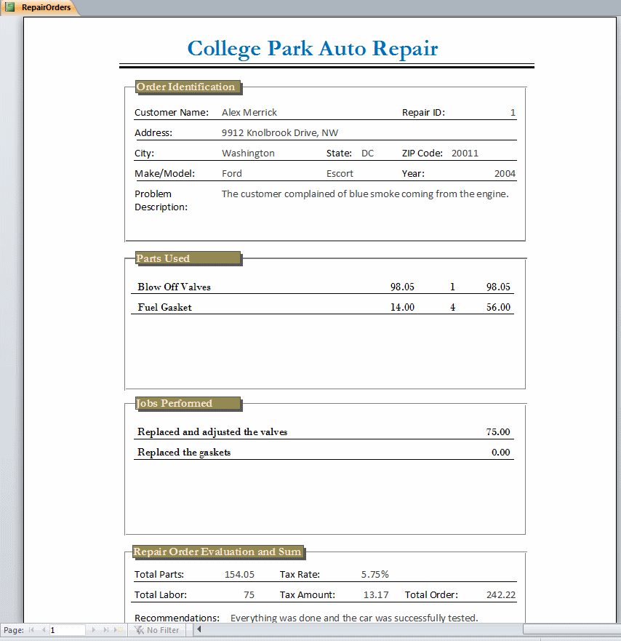Click the current page number field
The width and height of the screenshot is (621, 641).
pos(67,630)
